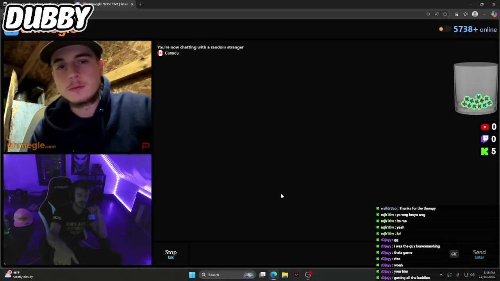Image resolution: width=500 pixels, height=281 pixels.
Task: Click the taskbar Search box
Action: [x=227, y=275]
